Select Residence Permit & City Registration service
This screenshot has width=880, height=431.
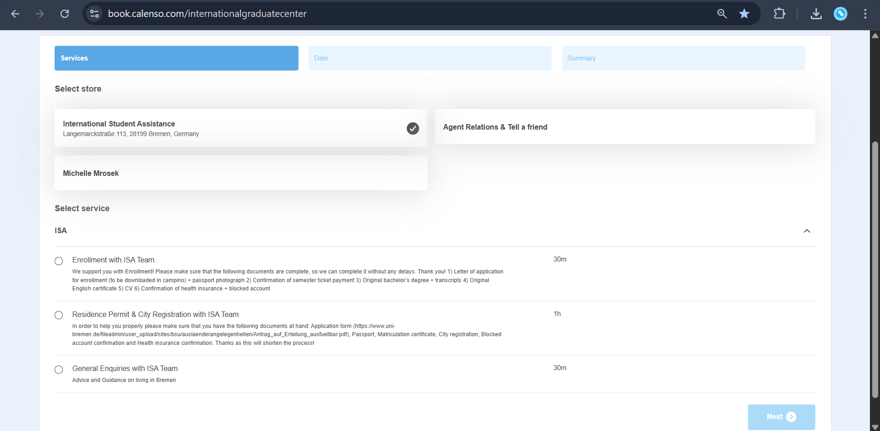(58, 315)
